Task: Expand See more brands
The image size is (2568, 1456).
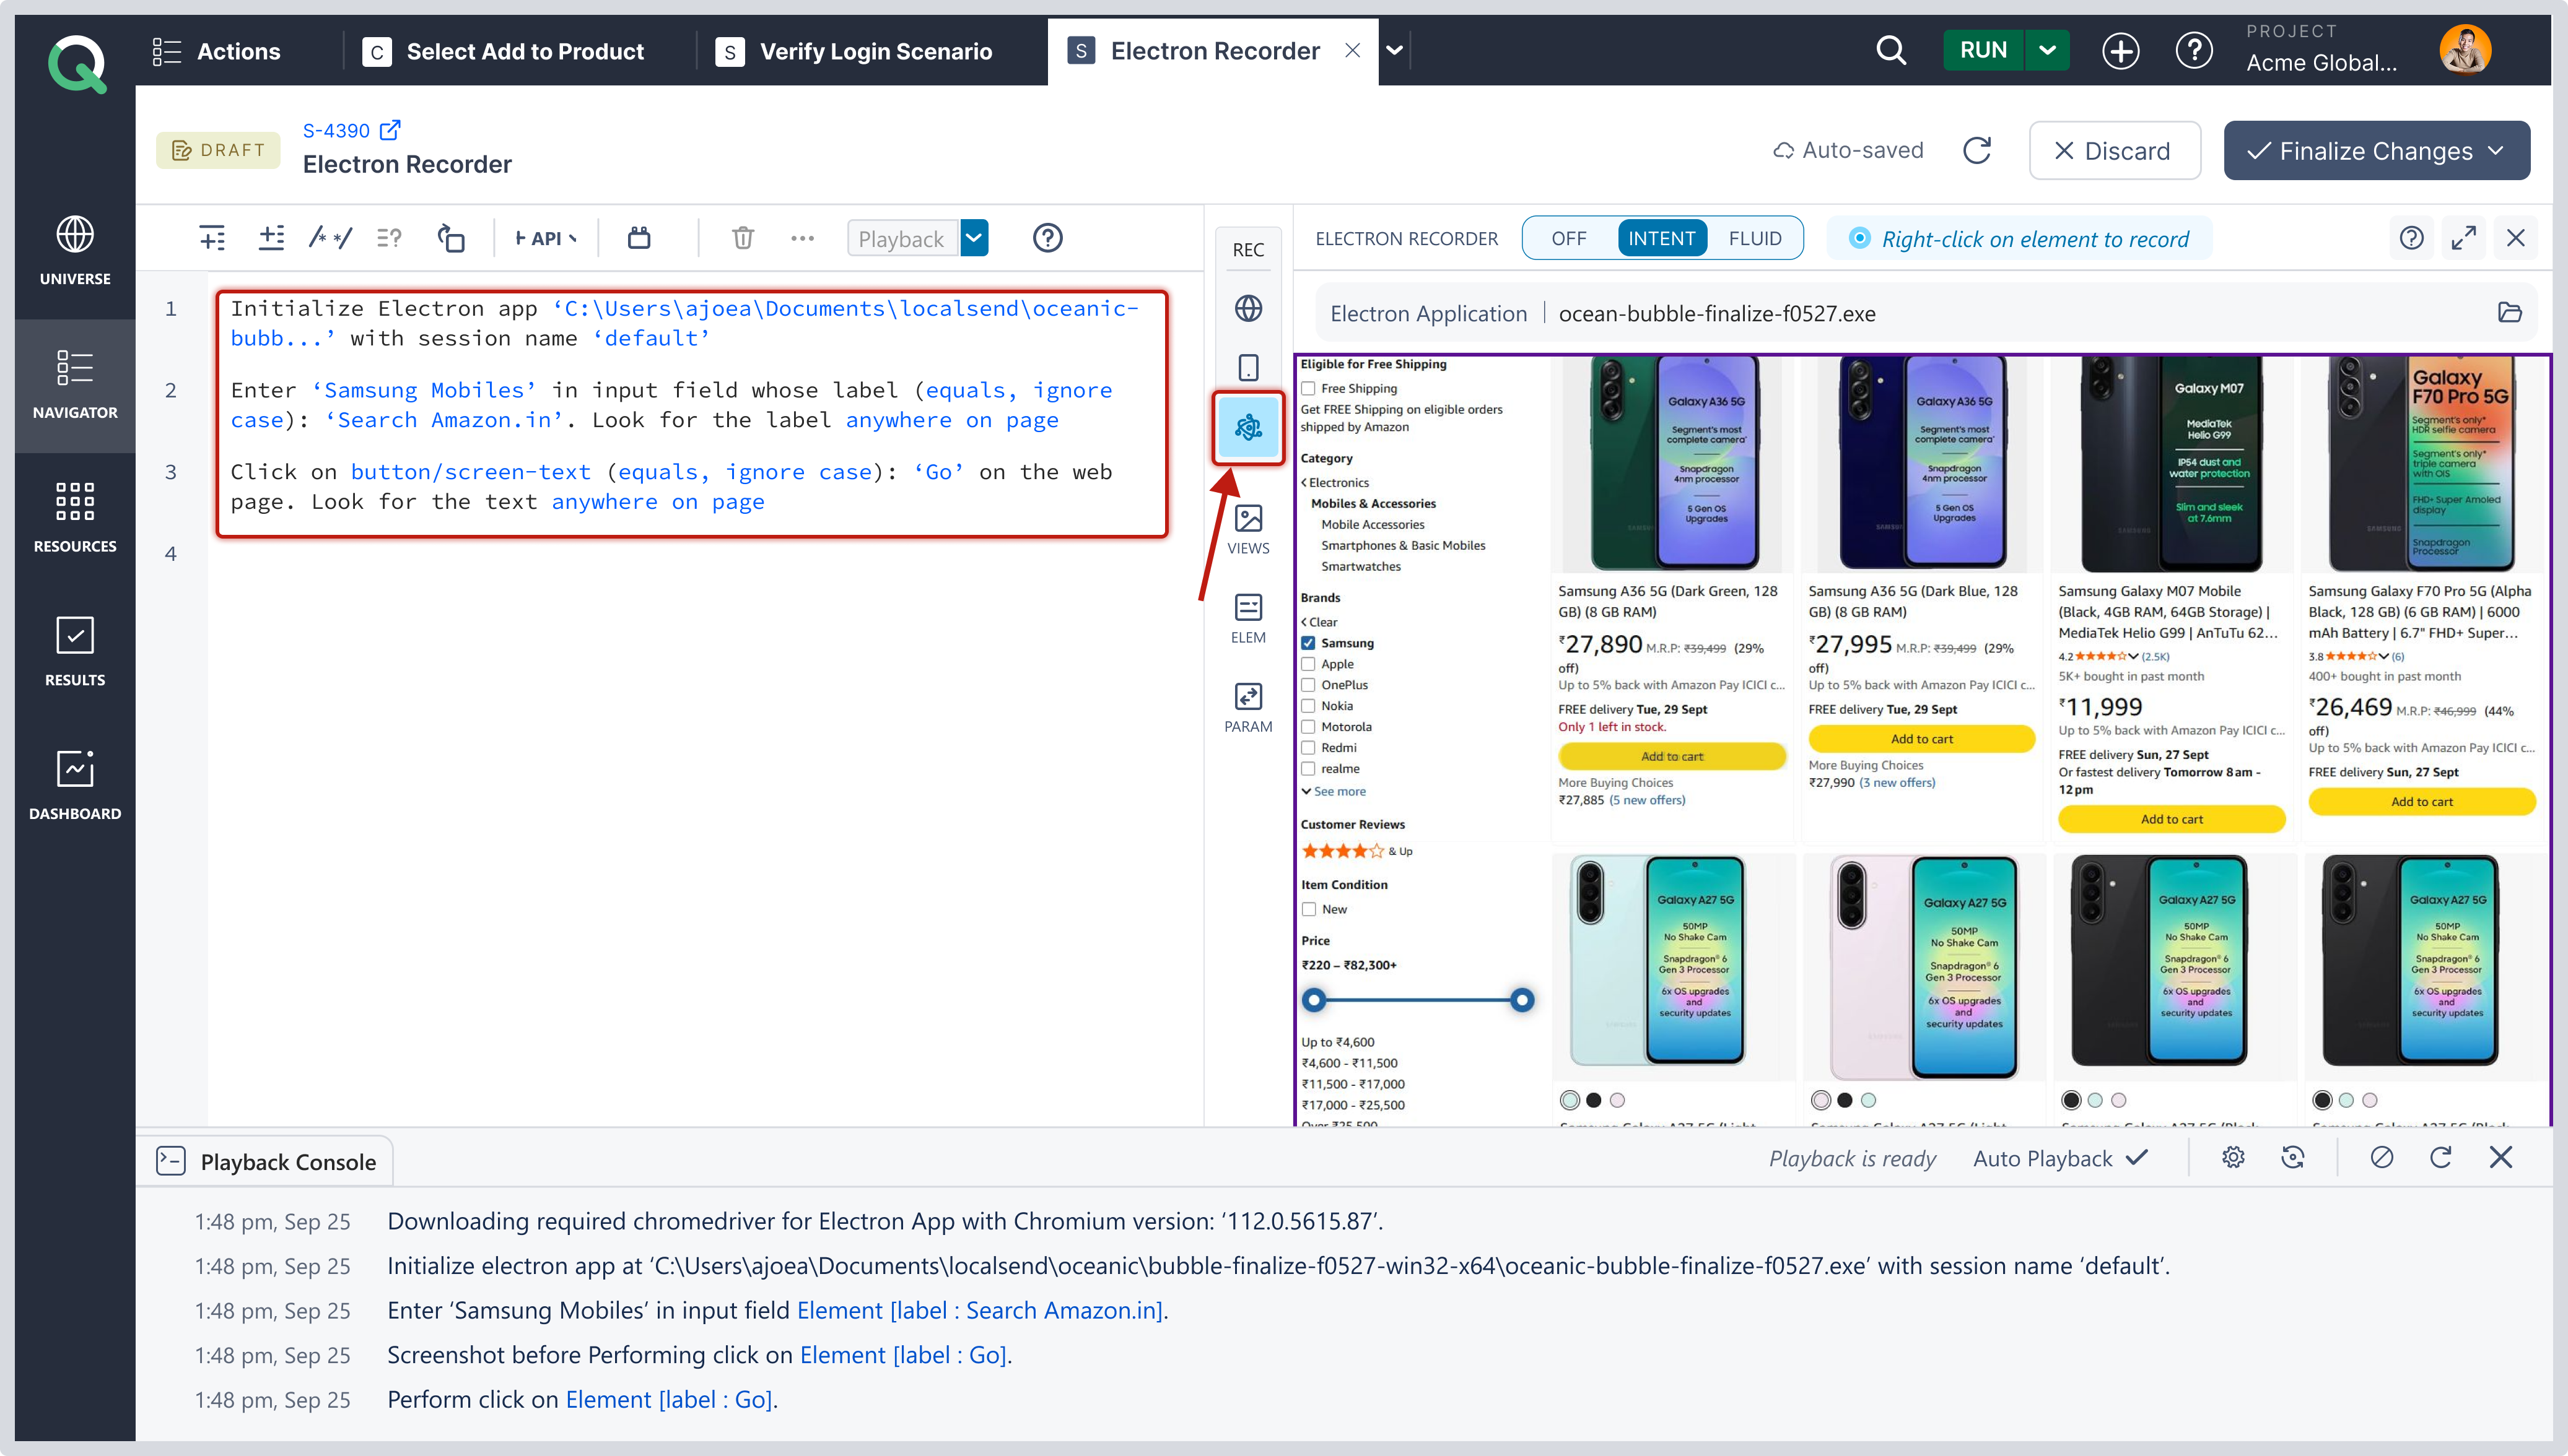Action: 1334,791
